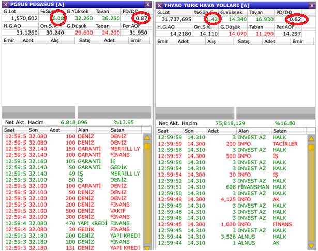Screen dimensions: 318x251
Task: Sort THYAO trades by Saat column
Action: (x=170, y=131)
